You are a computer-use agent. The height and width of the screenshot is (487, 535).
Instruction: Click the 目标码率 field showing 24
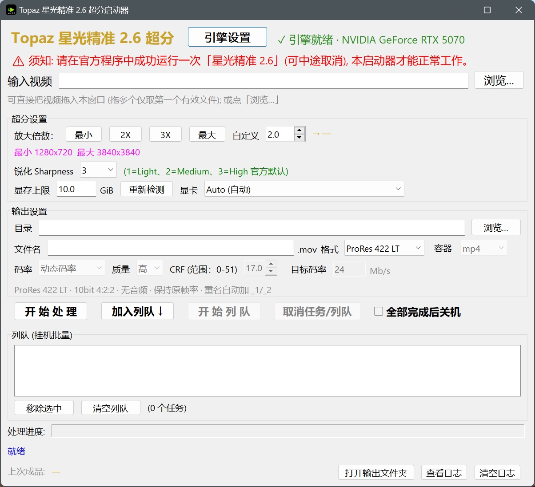coord(349,269)
